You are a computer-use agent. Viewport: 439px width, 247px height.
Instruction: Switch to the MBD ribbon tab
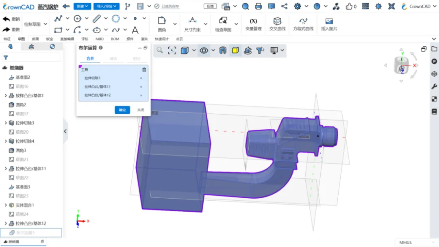(100, 39)
